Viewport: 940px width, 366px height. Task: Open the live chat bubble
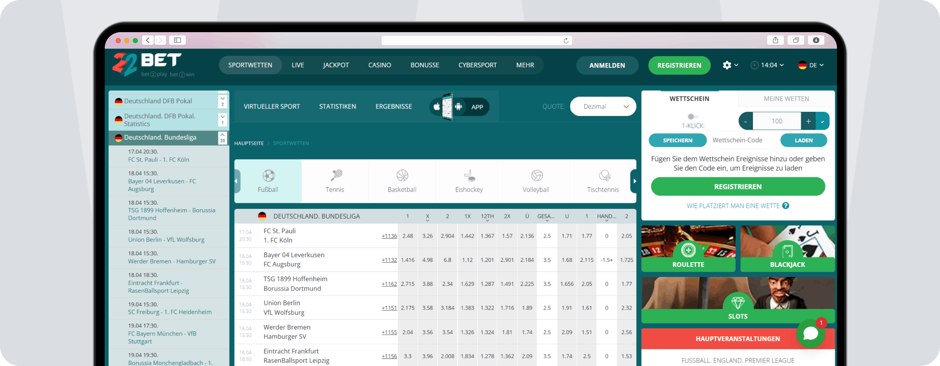click(811, 333)
